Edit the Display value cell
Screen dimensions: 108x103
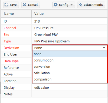click(69, 87)
